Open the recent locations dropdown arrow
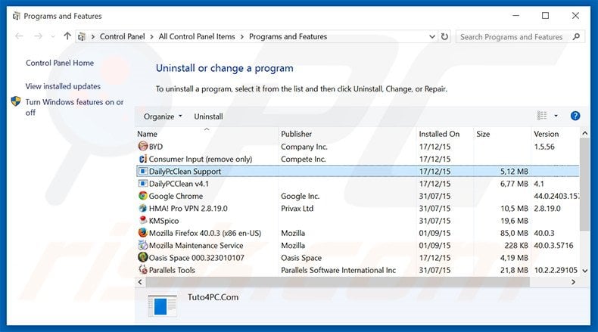 coord(53,36)
